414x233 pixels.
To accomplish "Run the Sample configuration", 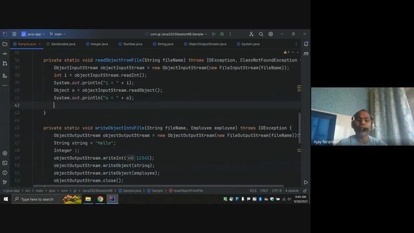I will point(213,34).
